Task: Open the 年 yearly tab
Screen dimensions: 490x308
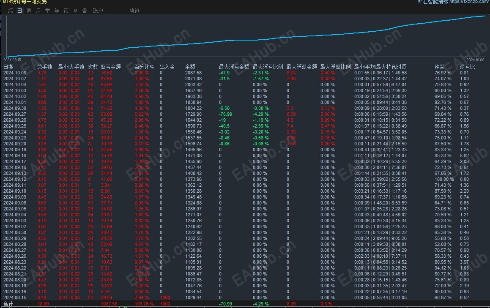Action: click(x=57, y=11)
